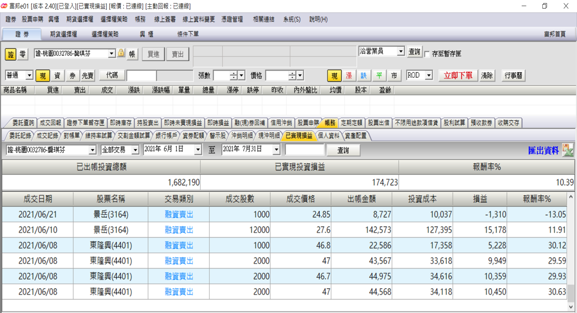Click the 立即下單 order button
This screenshot has width=577, height=313.
(458, 76)
